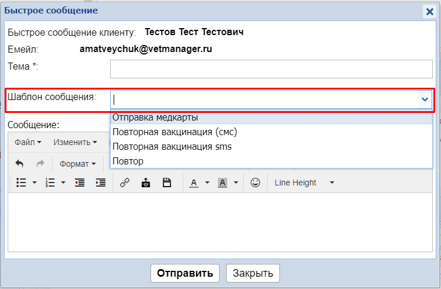Expand the text color dropdown arrow
The height and width of the screenshot is (289, 441).
tap(207, 183)
